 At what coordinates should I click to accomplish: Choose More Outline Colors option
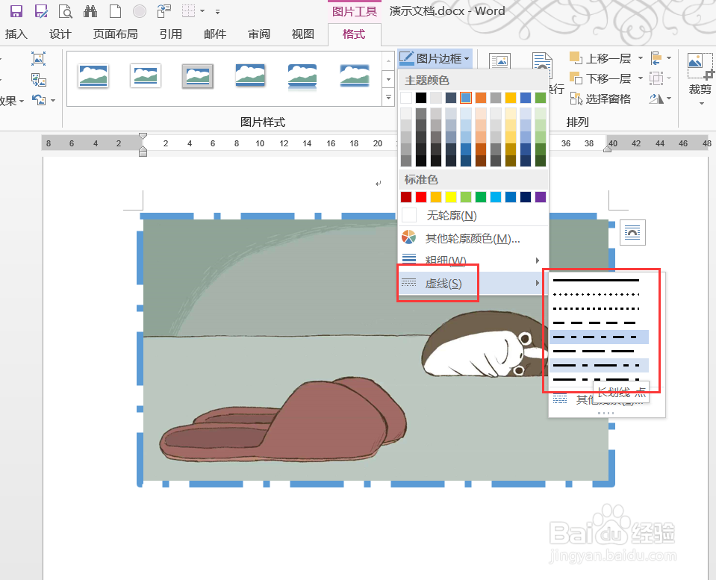tap(473, 238)
